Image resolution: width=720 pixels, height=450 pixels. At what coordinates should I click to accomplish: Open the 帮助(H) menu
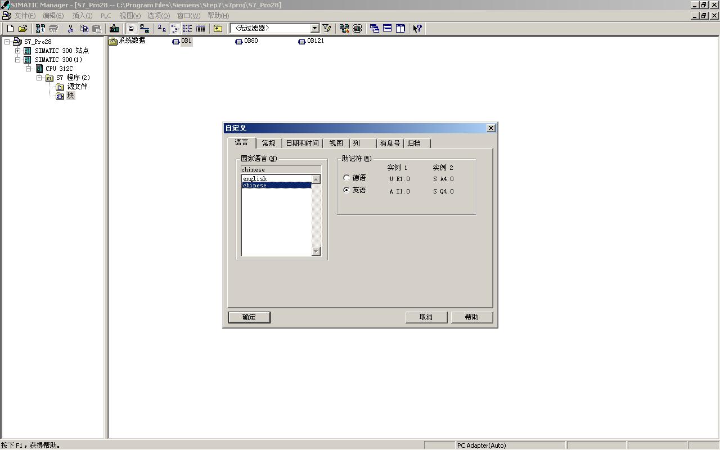tap(218, 16)
